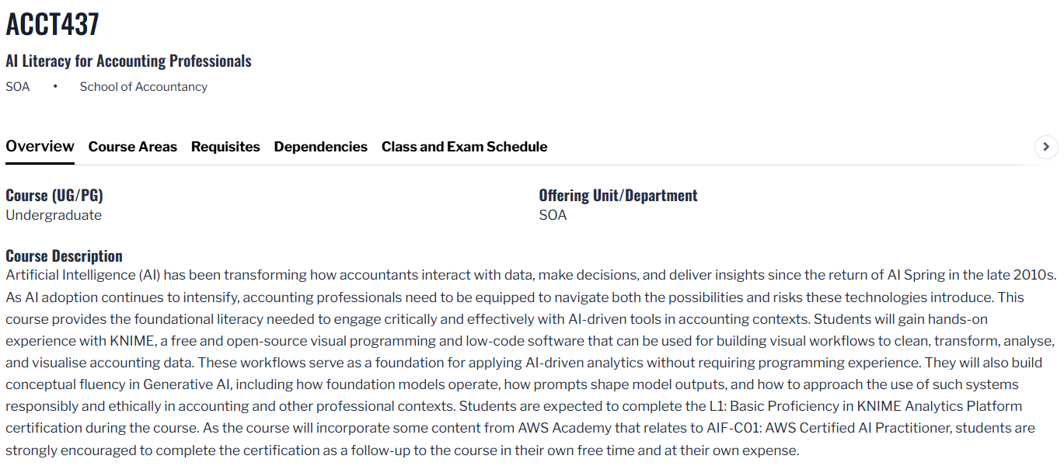Go to the Dependencies tab
Image resolution: width=1064 pixels, height=473 pixels.
coord(320,147)
